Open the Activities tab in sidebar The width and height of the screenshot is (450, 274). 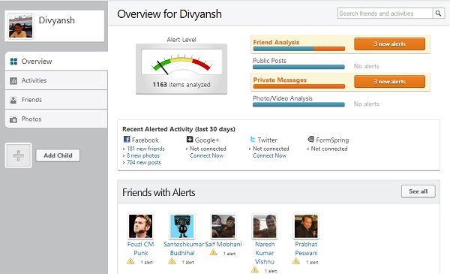56,80
